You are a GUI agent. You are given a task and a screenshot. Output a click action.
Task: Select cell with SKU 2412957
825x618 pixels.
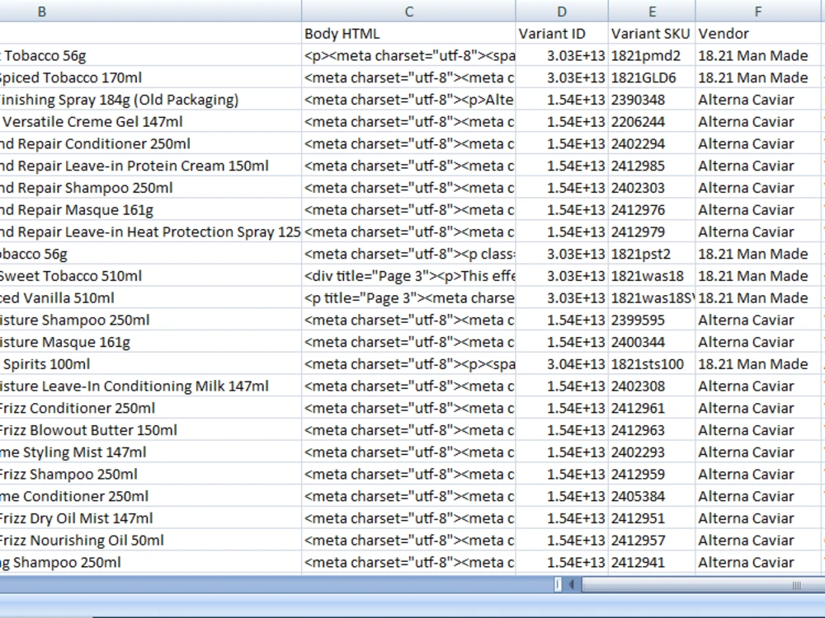pos(652,541)
